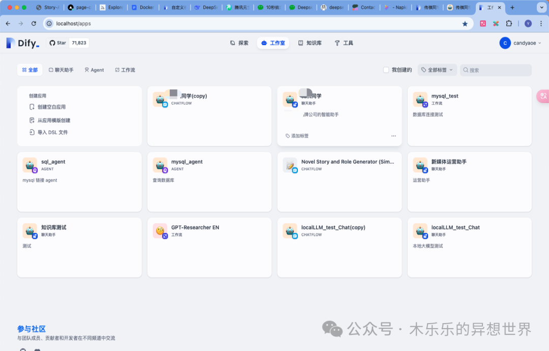Screen dimensions: 549x351
Task: Click the 数据库连接测试 description
Action: click(428, 115)
